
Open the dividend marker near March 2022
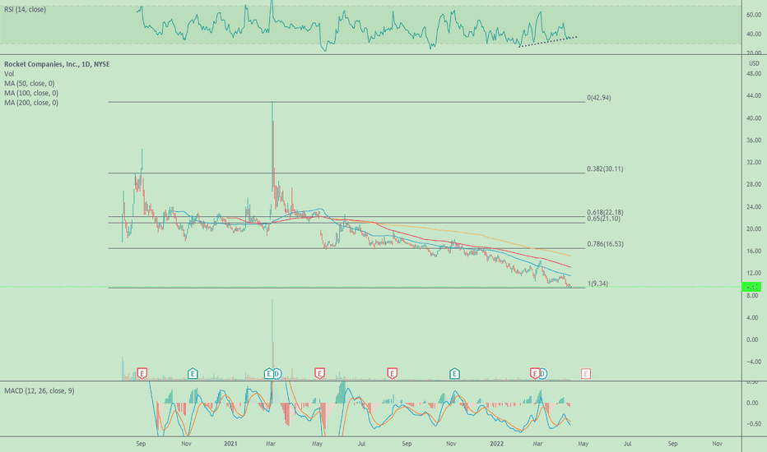click(x=542, y=374)
